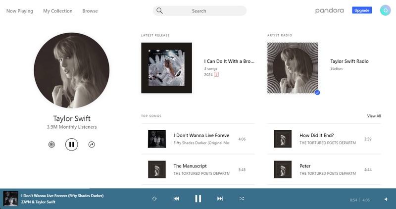Open the Browse section
The width and height of the screenshot is (396, 209).
90,11
